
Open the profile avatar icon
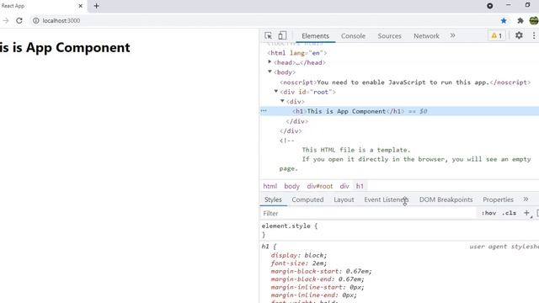click(534, 20)
